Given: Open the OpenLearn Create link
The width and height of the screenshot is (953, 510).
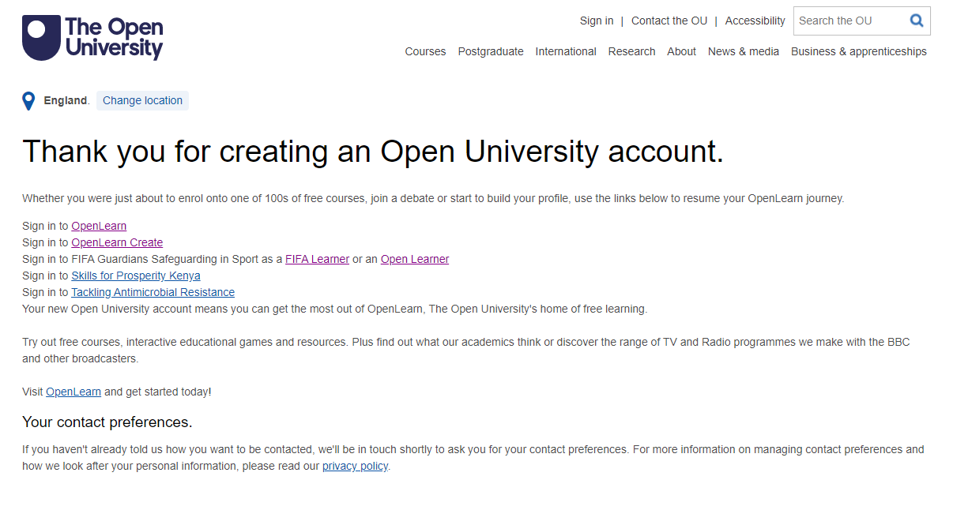Looking at the screenshot, I should pyautogui.click(x=117, y=242).
